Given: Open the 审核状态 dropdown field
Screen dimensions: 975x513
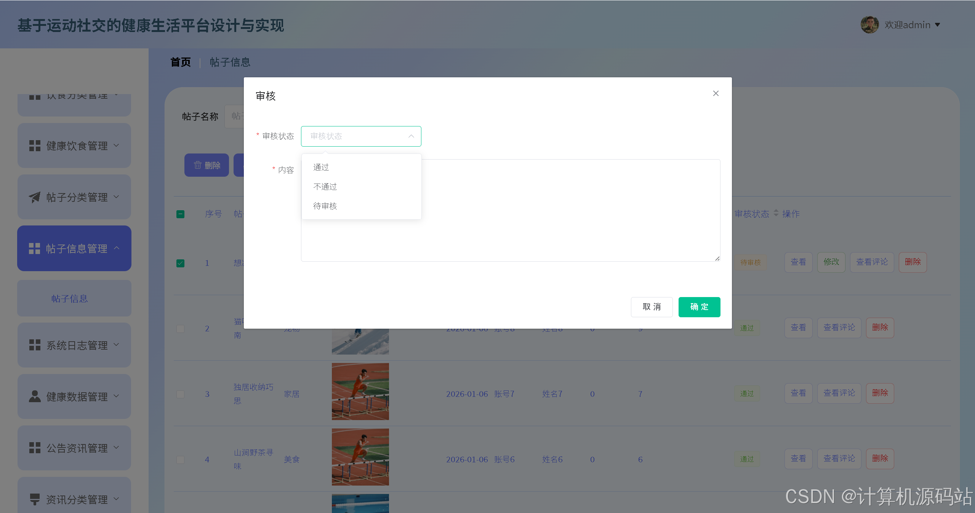Looking at the screenshot, I should coord(361,136).
